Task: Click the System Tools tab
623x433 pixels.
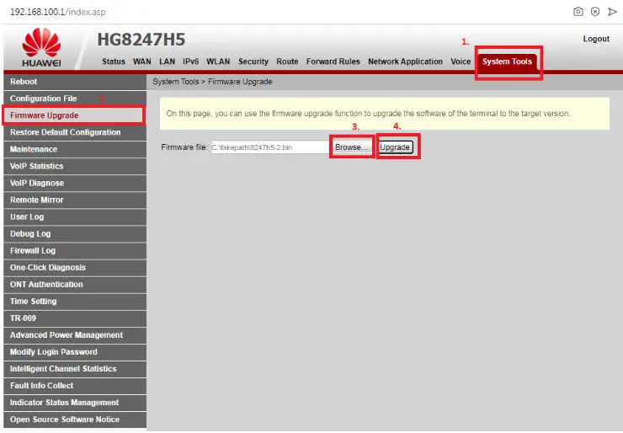Action: [507, 61]
